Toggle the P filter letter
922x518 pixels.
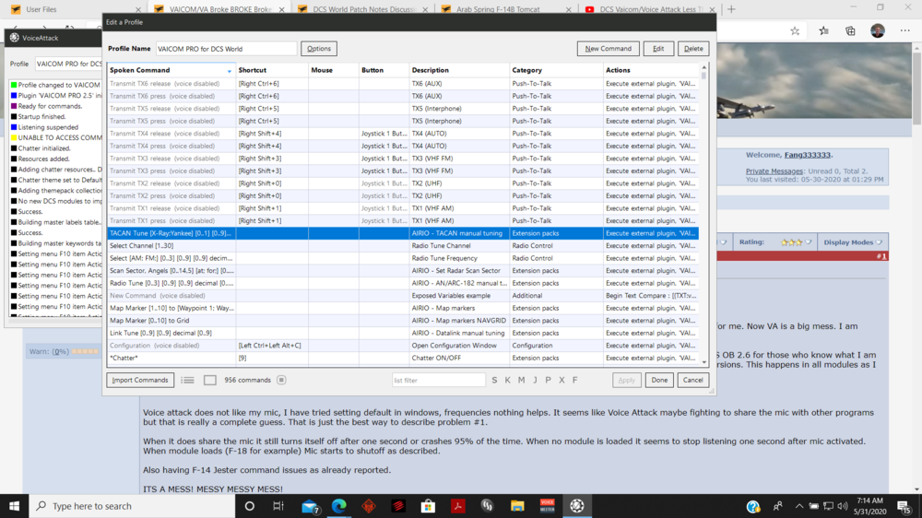[548, 381]
